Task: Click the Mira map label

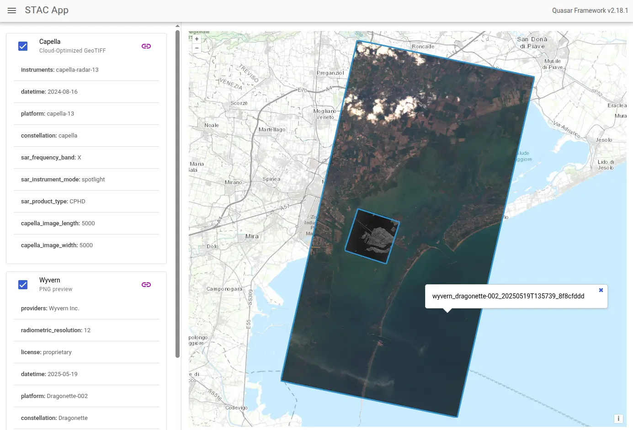Action: [252, 236]
